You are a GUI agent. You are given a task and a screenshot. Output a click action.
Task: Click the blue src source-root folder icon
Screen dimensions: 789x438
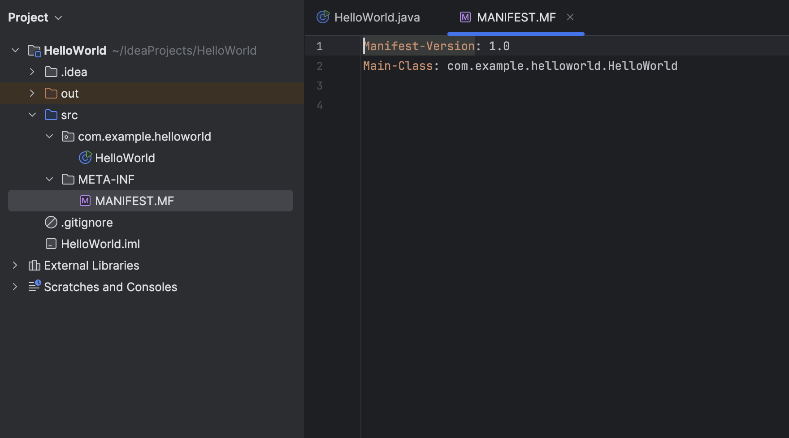tap(51, 115)
